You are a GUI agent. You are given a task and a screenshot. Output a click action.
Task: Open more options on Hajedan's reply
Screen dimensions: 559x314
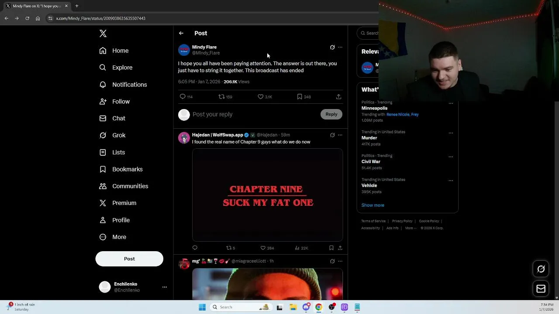click(x=340, y=135)
